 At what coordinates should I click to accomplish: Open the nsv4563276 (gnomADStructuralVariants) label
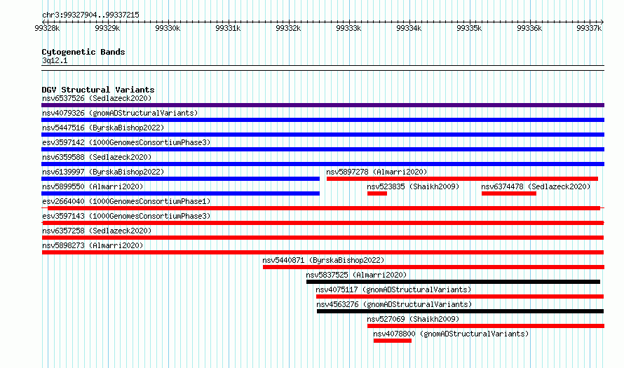pos(394,304)
